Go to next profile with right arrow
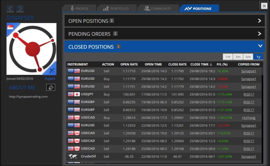270x166 pixels. coord(20,9)
